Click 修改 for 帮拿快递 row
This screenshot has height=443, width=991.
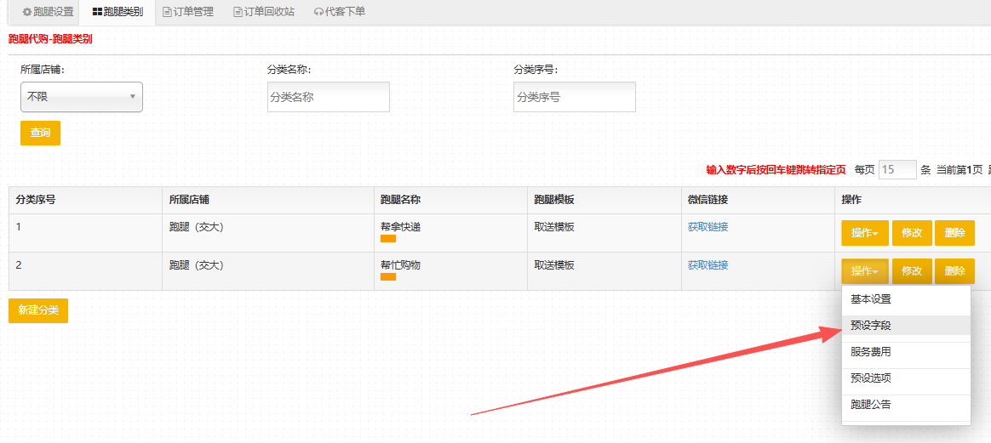pos(912,233)
